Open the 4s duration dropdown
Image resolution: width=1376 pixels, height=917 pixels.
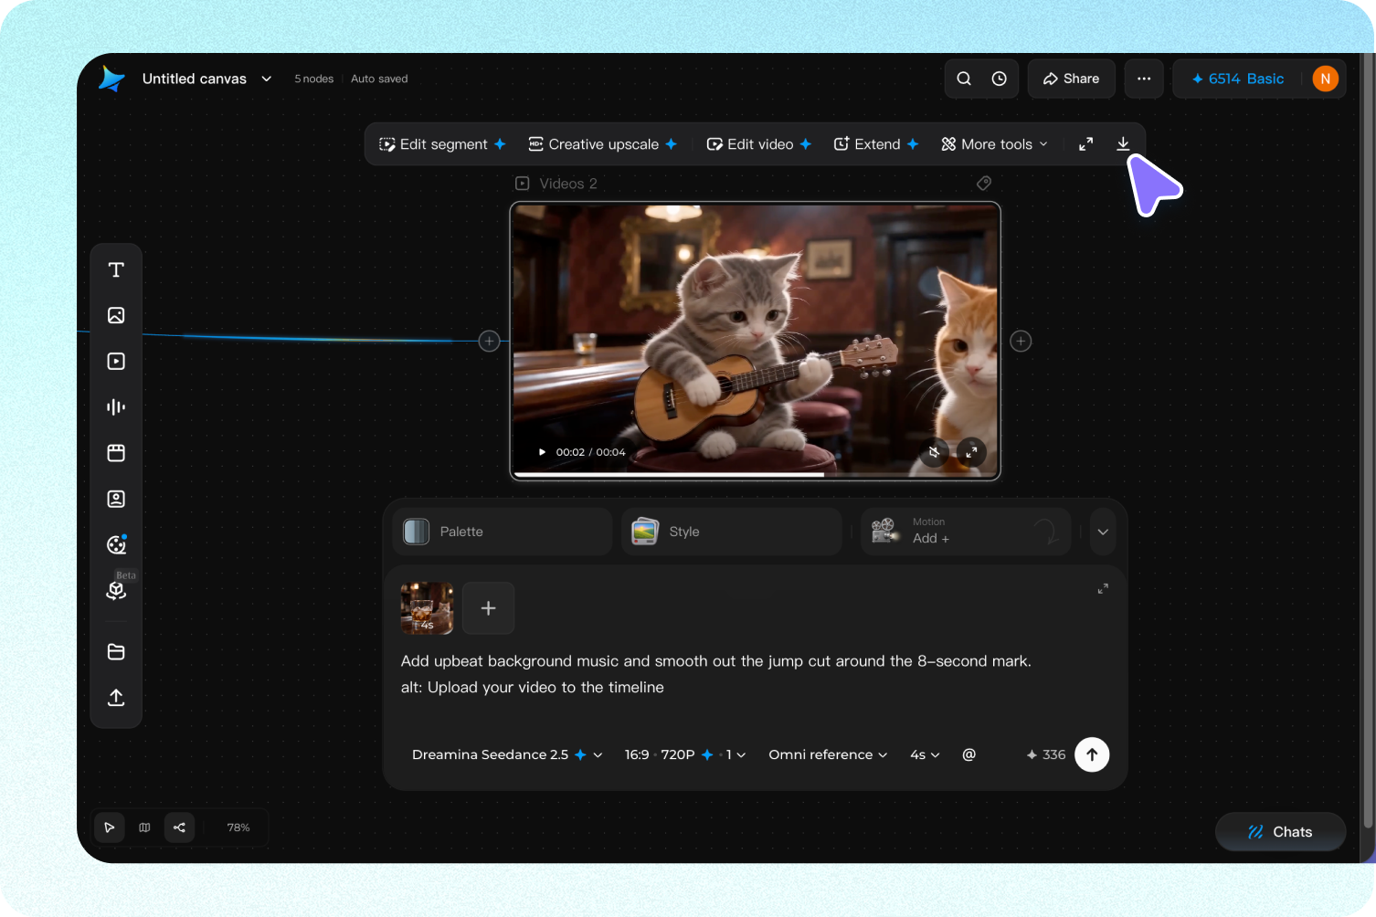pos(925,754)
